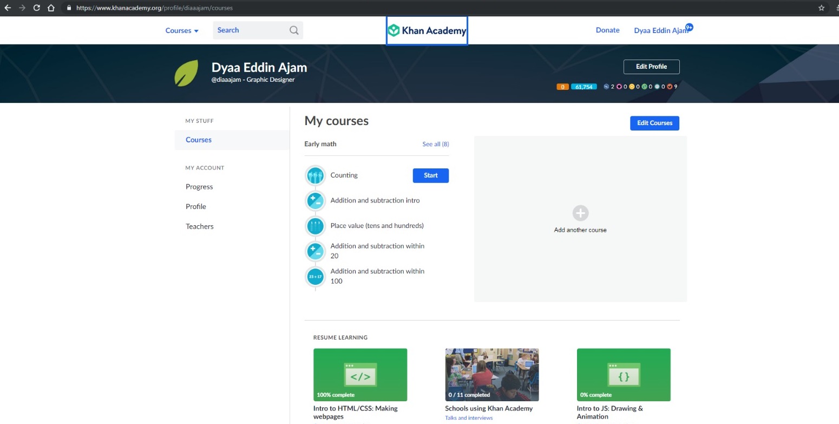Click the search magnifier icon
Image resolution: width=839 pixels, height=424 pixels.
point(294,30)
